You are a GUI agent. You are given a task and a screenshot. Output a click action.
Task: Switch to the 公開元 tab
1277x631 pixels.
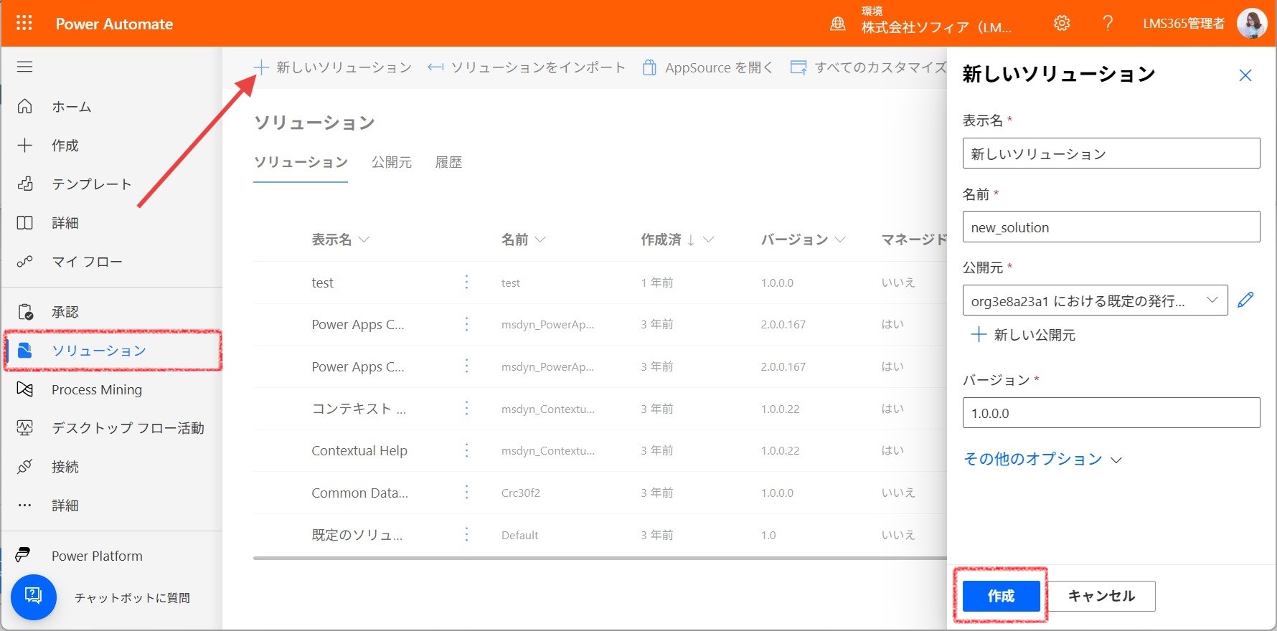(x=392, y=163)
